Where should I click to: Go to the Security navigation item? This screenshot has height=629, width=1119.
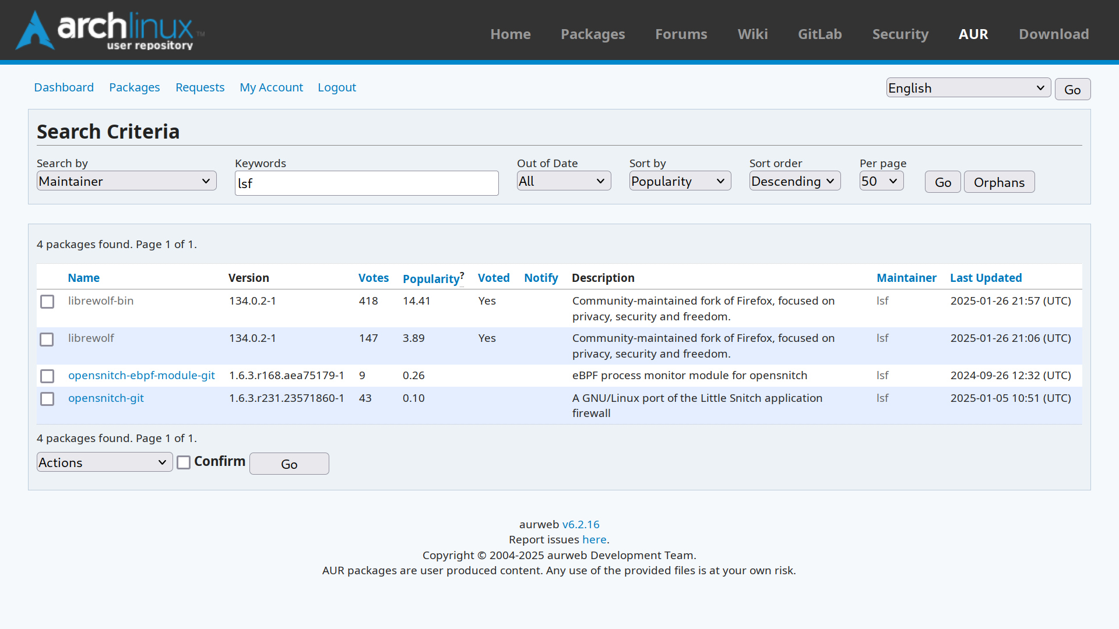click(x=900, y=34)
